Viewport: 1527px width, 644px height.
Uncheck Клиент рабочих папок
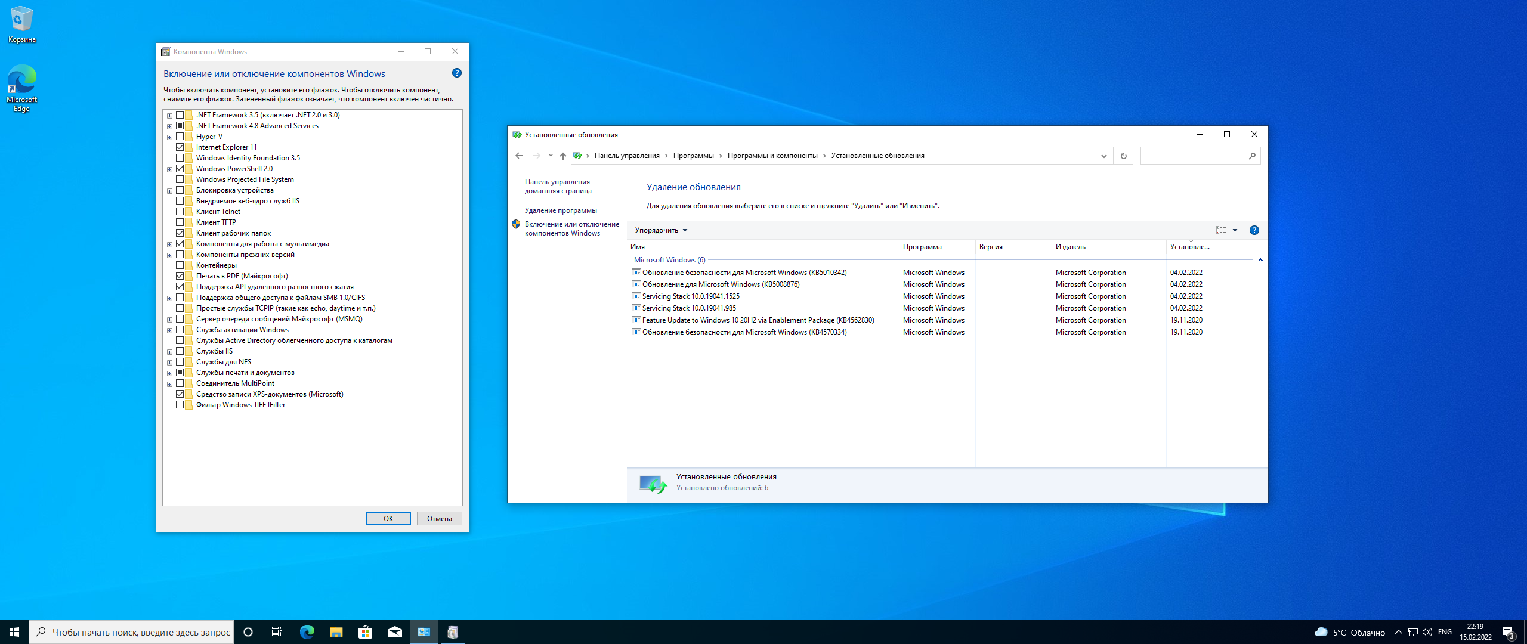coord(180,233)
